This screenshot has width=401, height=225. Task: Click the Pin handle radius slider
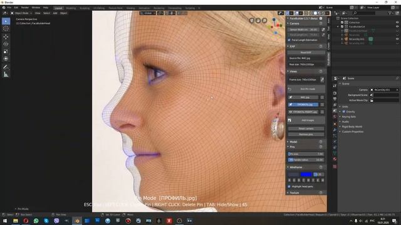tap(306, 160)
